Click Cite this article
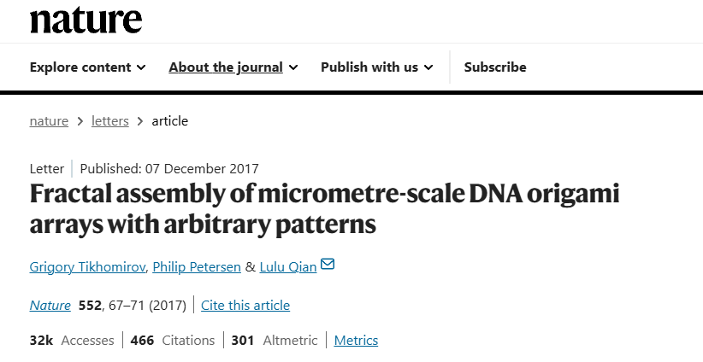Viewport: 703px width, 362px height. click(246, 305)
